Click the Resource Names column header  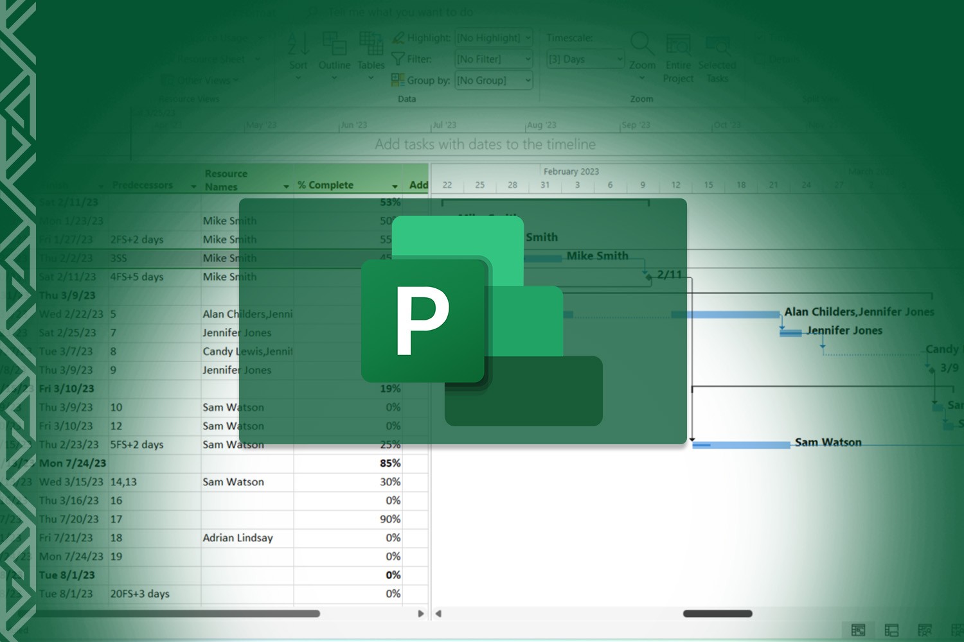pos(247,179)
